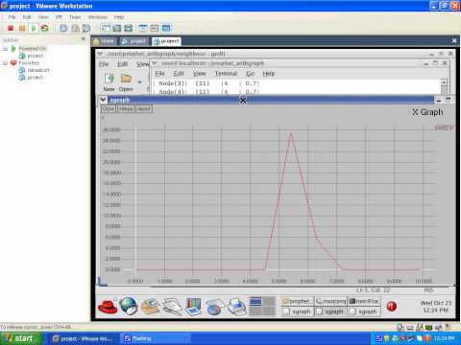This screenshot has width=461, height=345.
Task: Click the Powered On group label
Action: pyautogui.click(x=33, y=49)
